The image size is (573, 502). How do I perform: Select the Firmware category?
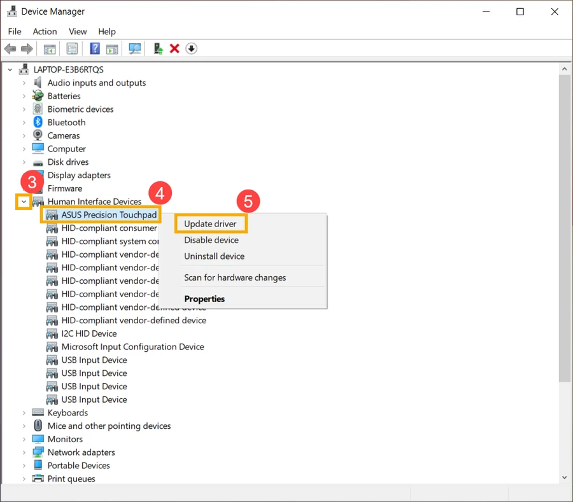(x=65, y=188)
